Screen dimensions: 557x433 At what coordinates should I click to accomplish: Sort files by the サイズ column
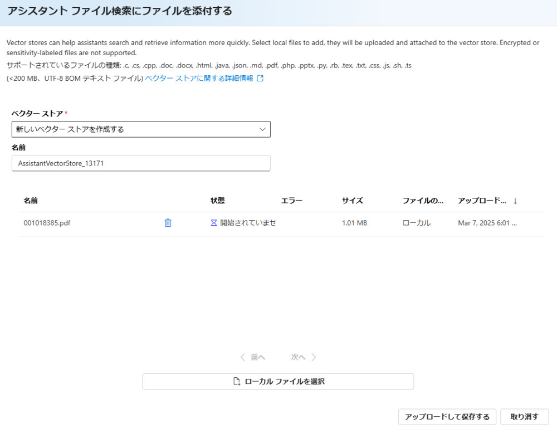coord(351,200)
